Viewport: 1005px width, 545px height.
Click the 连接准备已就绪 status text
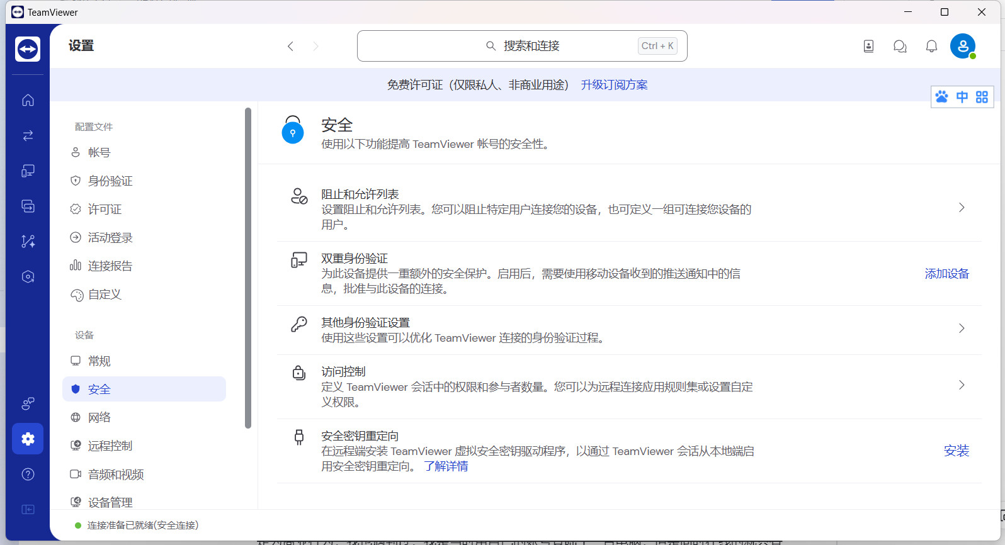pos(143,525)
